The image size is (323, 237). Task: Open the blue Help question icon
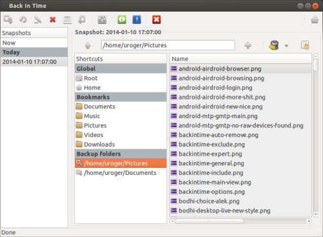(137, 19)
